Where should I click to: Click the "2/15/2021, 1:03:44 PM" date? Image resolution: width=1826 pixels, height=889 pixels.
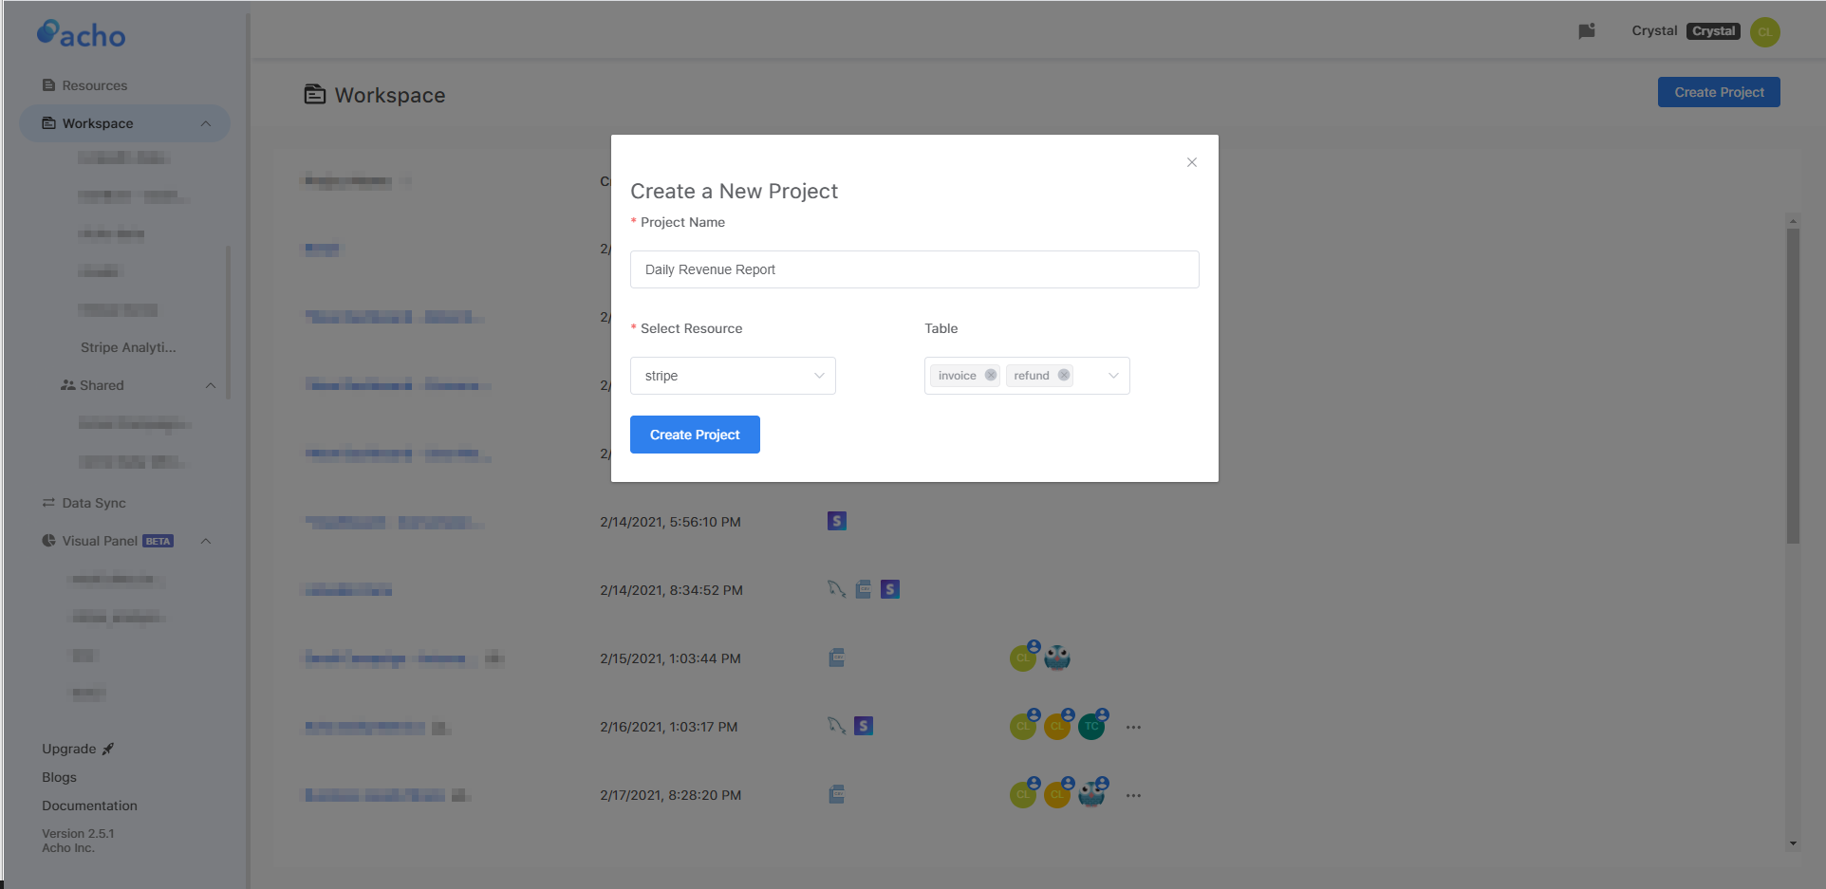point(670,658)
